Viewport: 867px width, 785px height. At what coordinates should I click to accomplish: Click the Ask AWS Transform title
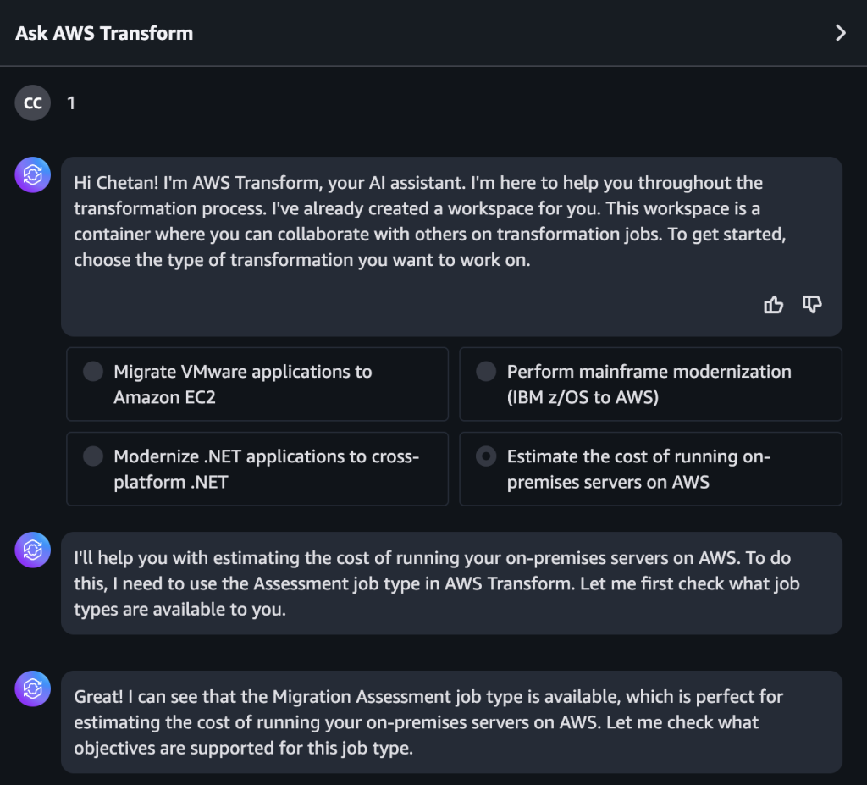click(103, 32)
